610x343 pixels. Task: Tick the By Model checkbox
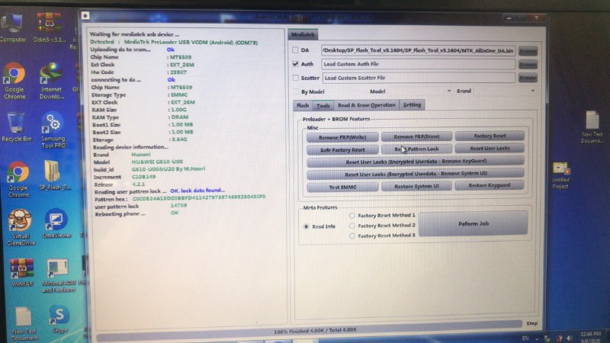pos(296,91)
